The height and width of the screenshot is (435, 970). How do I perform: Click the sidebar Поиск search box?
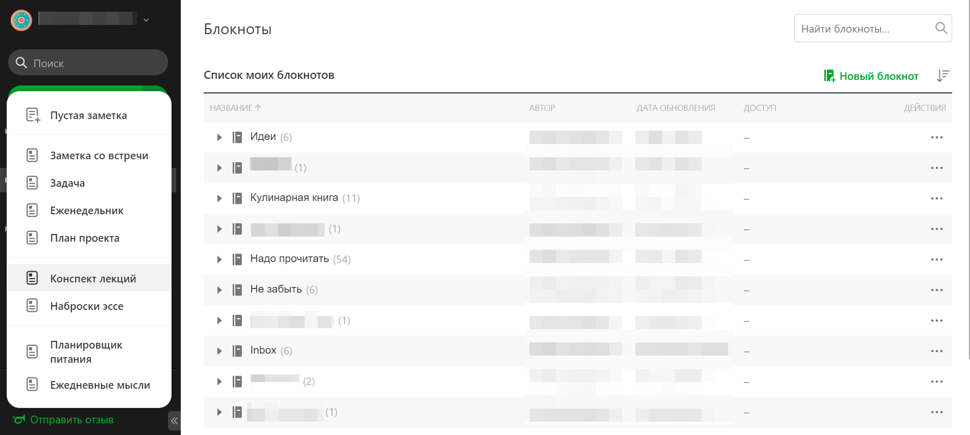tap(88, 63)
